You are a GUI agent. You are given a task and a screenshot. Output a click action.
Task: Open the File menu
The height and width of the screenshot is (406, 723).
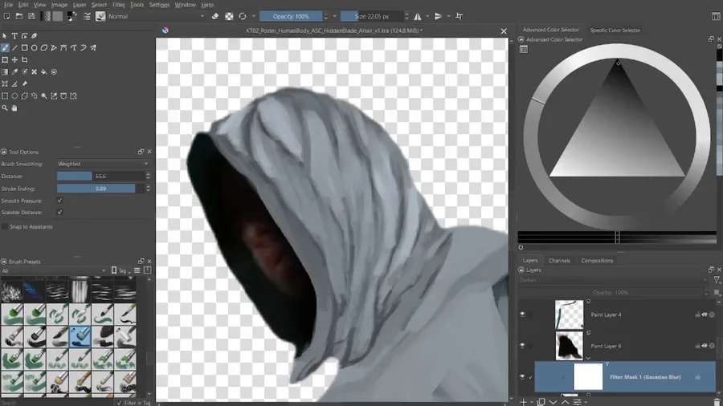[8, 5]
